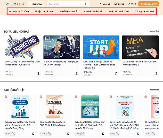Screen dimensions: 163x138
Task: Click the 165 tài liệu count text
Action: [127, 72]
